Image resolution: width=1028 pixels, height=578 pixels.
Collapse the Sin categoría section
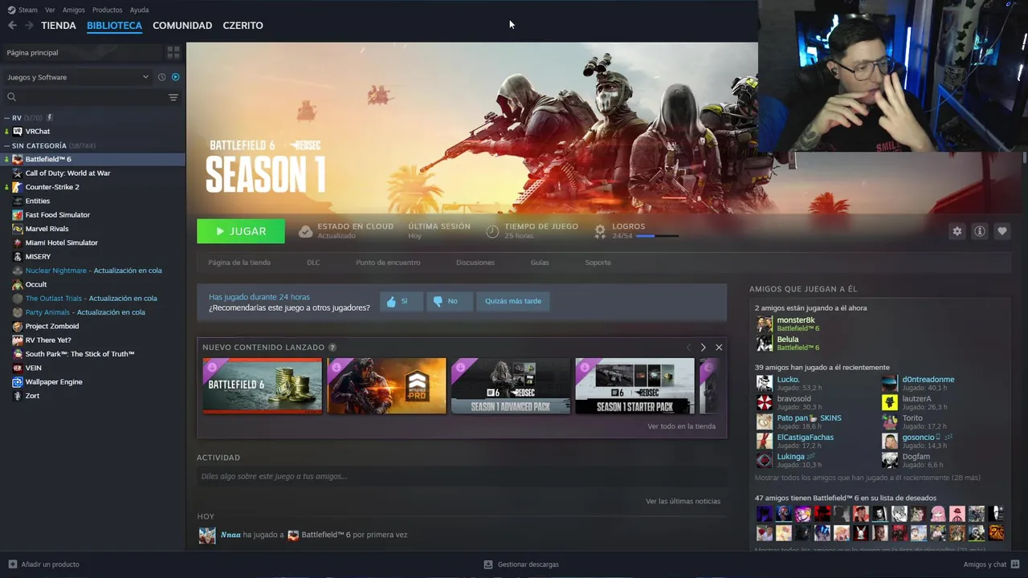[7, 146]
